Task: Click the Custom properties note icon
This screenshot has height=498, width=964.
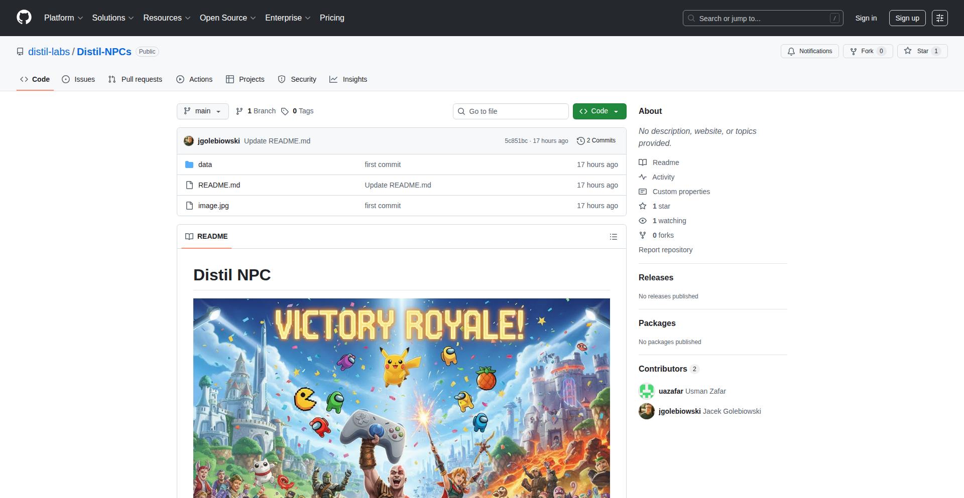Action: point(643,192)
